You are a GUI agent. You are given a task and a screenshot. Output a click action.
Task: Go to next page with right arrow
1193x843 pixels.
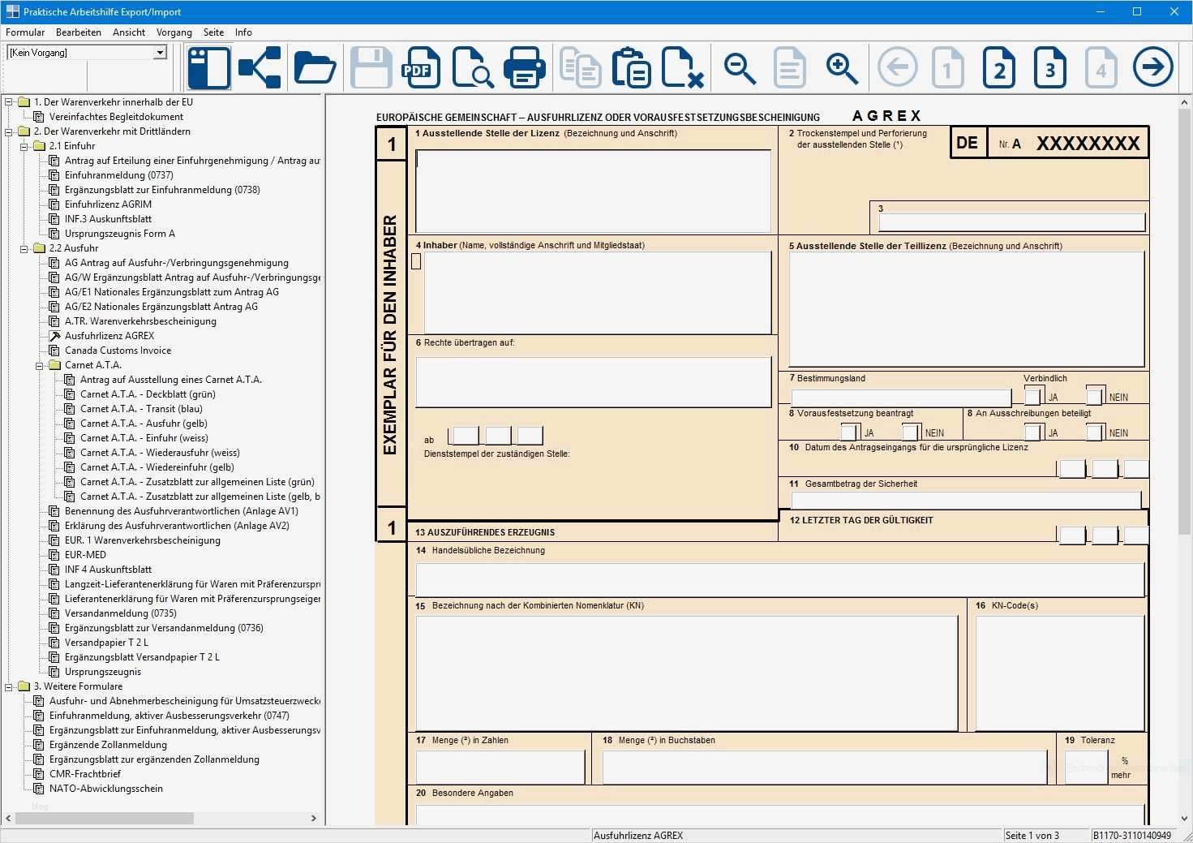click(1152, 67)
